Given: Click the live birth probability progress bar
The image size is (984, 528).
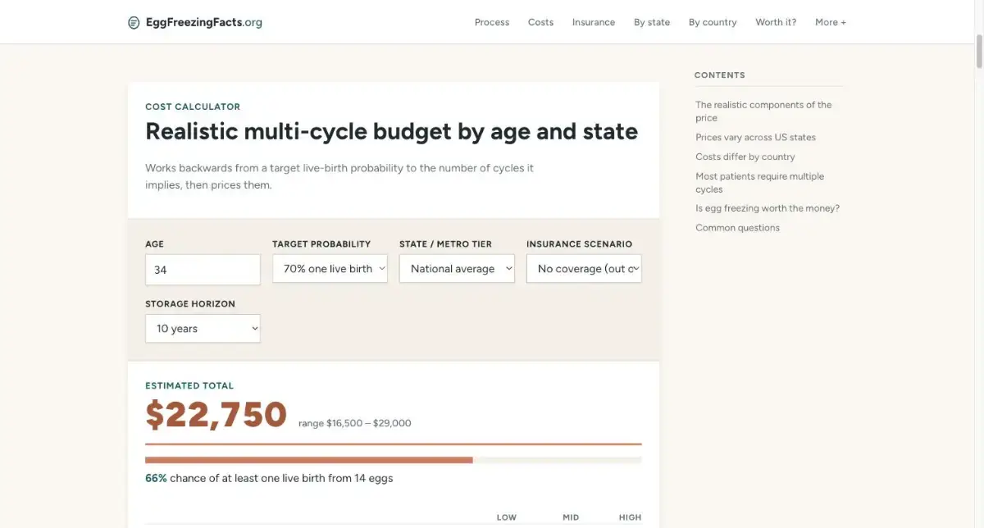Looking at the screenshot, I should click(394, 460).
